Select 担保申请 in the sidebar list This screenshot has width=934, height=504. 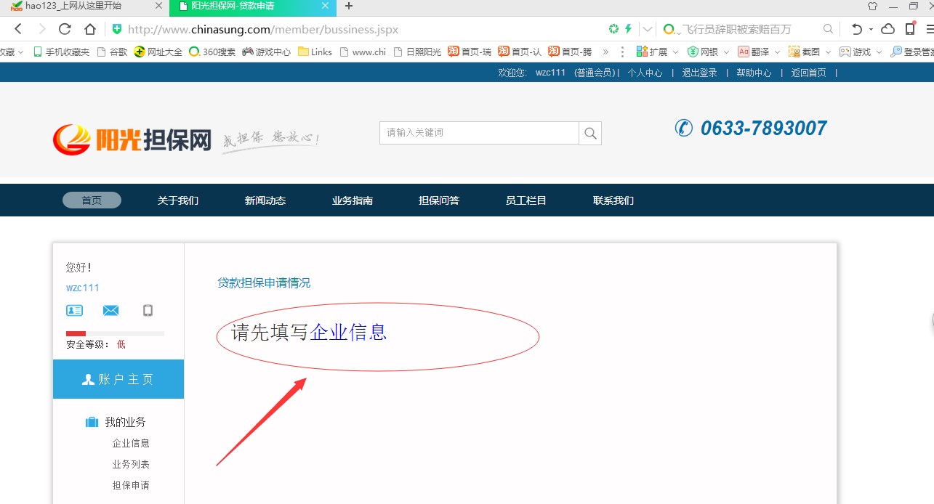[x=131, y=485]
